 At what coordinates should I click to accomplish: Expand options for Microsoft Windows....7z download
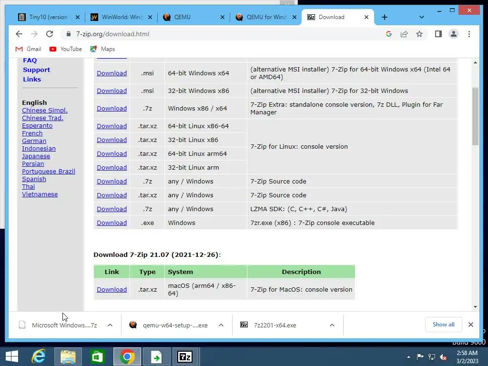click(110, 325)
